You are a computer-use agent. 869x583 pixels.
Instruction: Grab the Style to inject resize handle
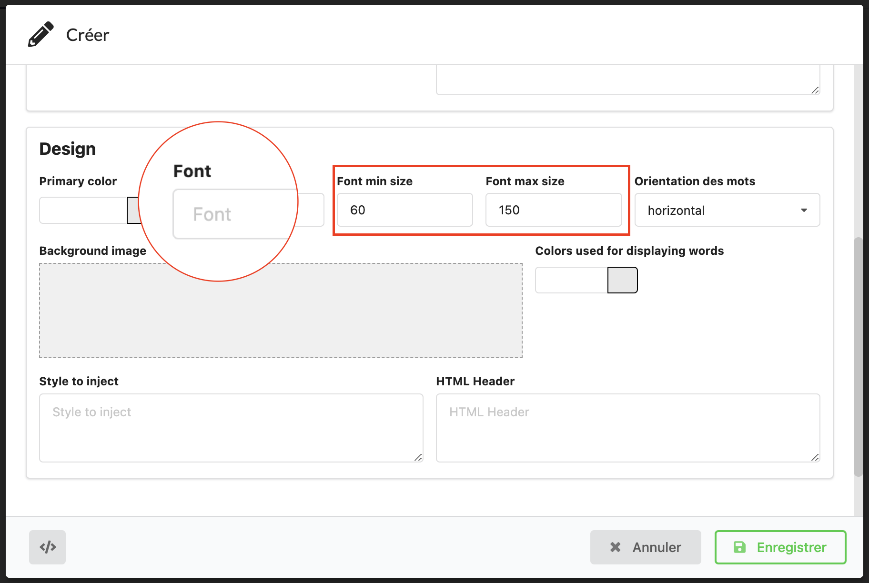click(x=418, y=457)
